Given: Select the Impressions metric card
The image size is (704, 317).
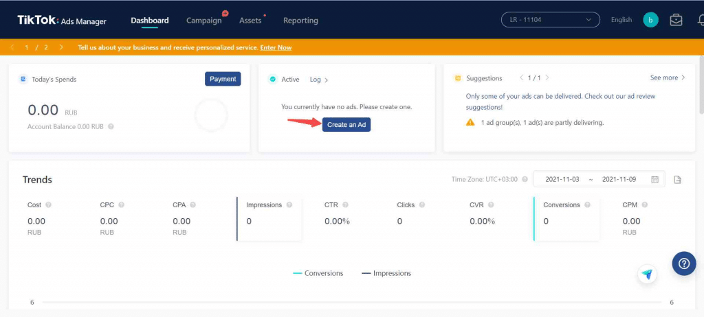Looking at the screenshot, I should pos(269,218).
